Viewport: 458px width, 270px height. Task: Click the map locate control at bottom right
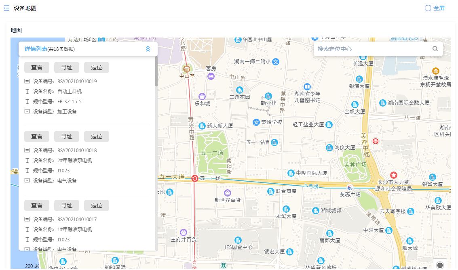[440, 265]
